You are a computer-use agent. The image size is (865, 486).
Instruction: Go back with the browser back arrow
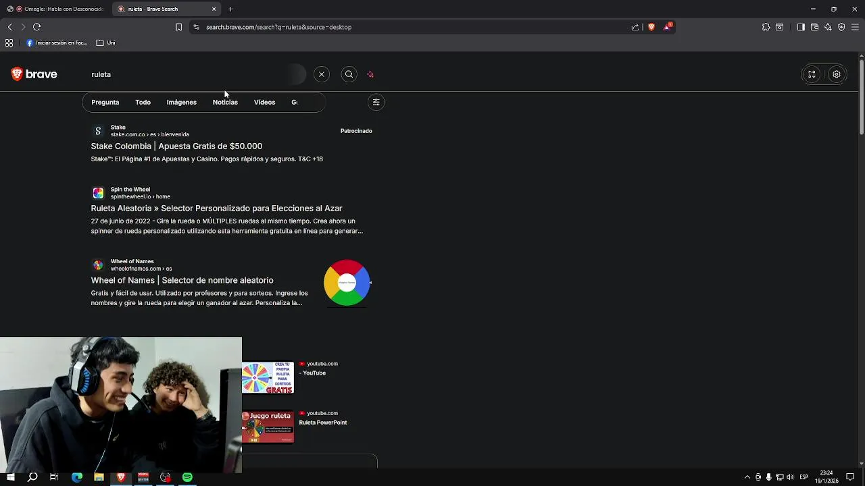coord(9,27)
